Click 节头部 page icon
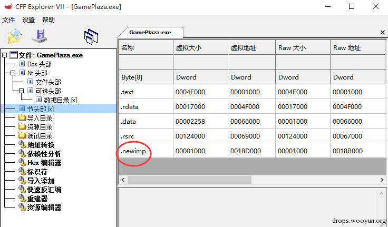Viewport: 388px width, 227px height. (x=22, y=108)
